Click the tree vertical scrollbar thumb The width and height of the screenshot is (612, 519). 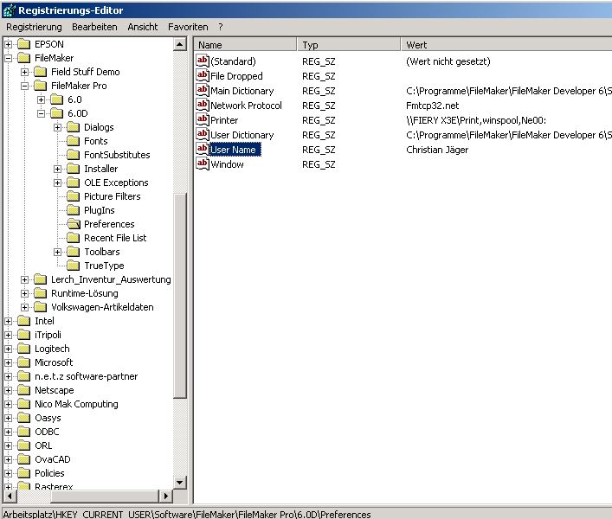pos(179,296)
